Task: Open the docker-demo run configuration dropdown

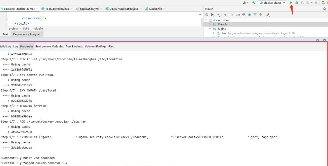Action: pos(273,3)
